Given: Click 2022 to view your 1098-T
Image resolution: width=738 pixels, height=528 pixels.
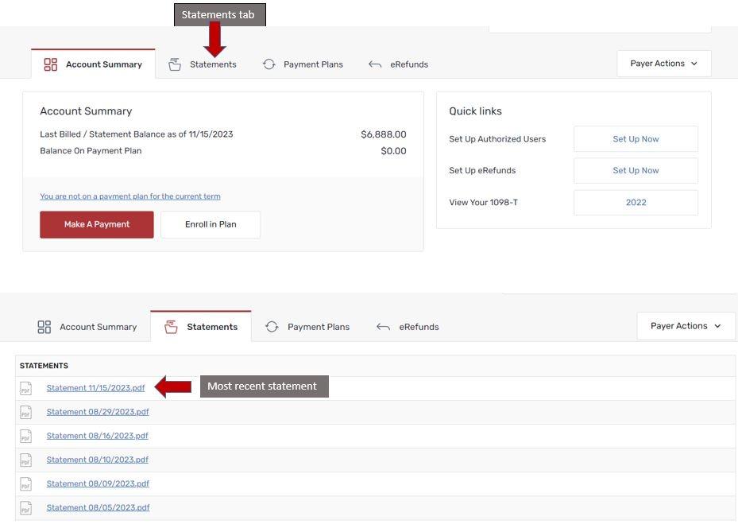Looking at the screenshot, I should pyautogui.click(x=636, y=202).
